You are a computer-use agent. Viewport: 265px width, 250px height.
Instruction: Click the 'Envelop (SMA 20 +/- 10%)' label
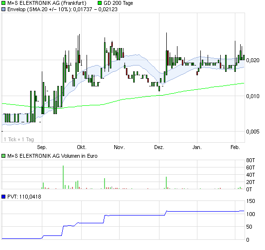pyautogui.click(x=39, y=9)
